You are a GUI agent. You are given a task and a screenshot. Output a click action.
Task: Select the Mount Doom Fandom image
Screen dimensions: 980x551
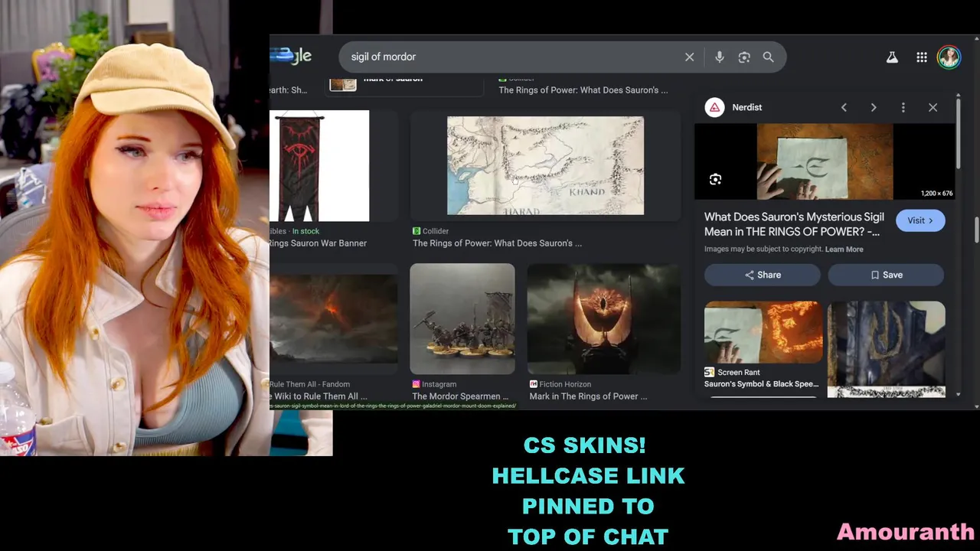(334, 318)
